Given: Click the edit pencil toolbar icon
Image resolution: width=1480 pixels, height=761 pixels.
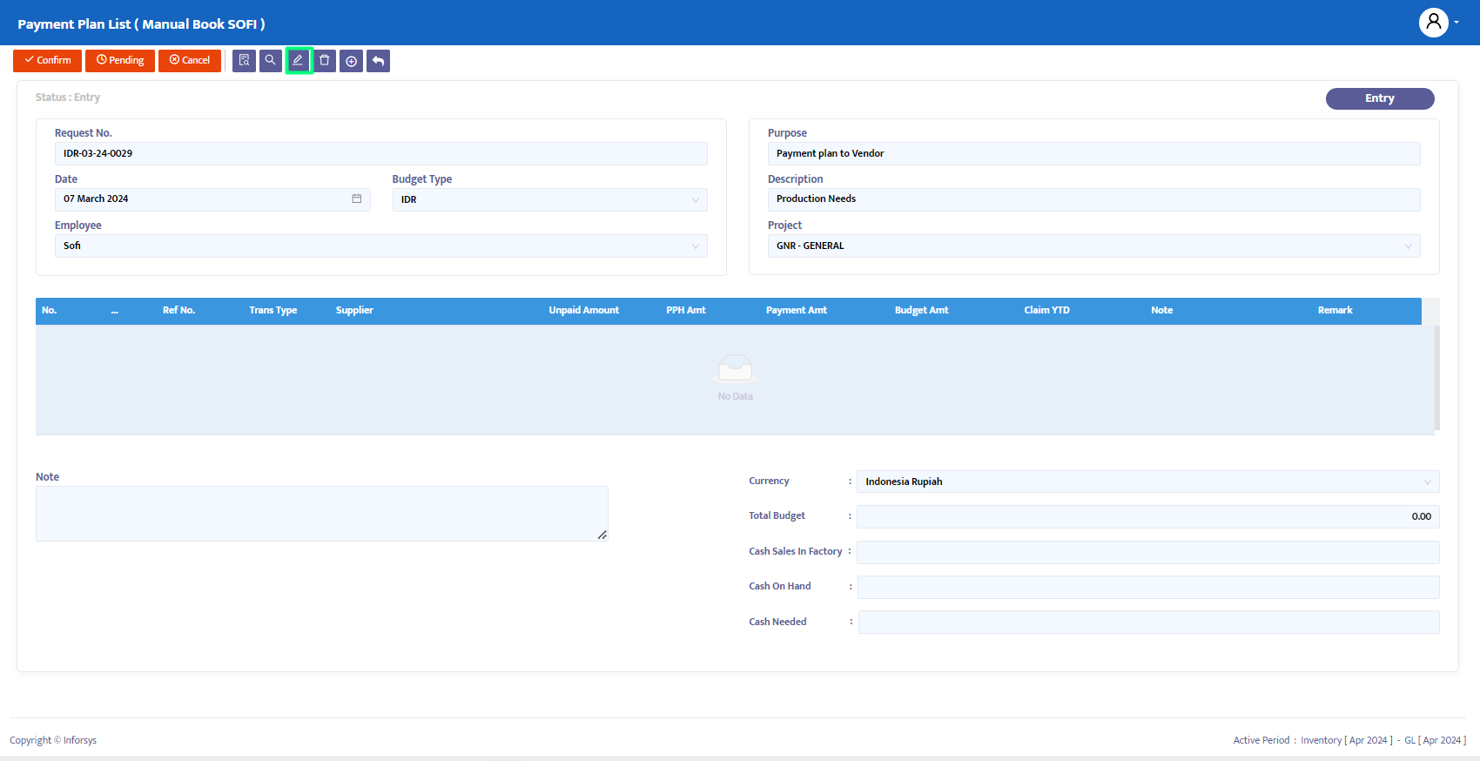Looking at the screenshot, I should (x=299, y=61).
